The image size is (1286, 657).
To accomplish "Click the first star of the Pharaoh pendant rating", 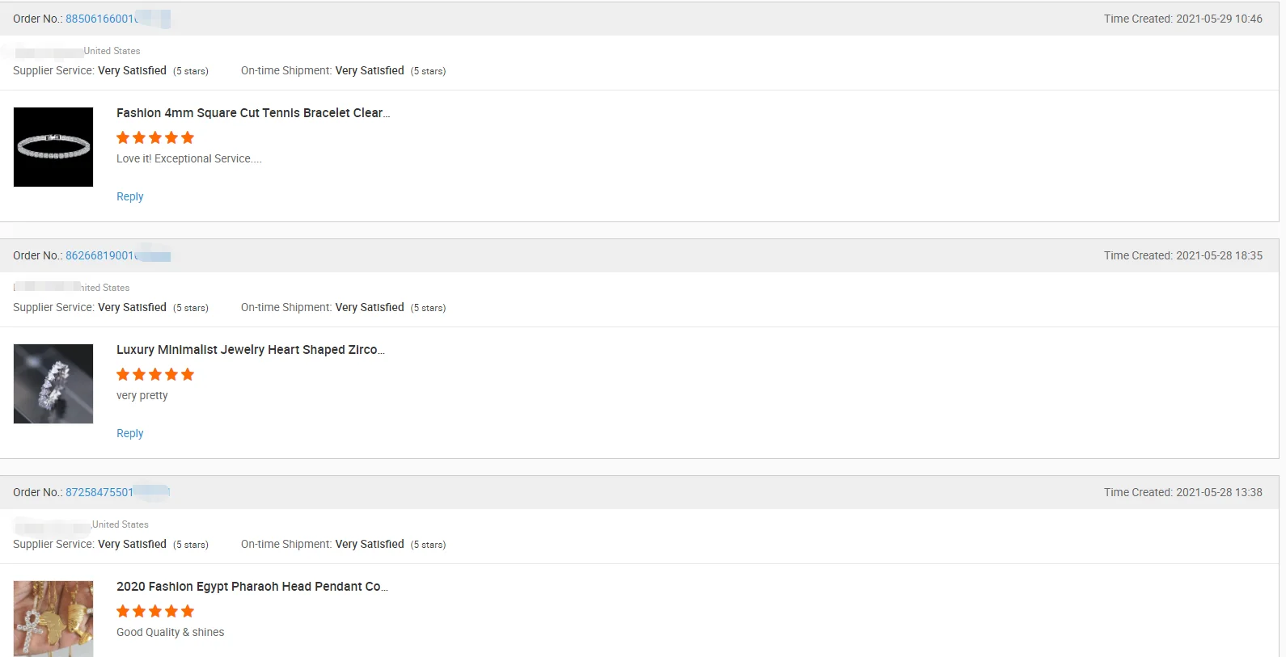I will coord(123,611).
